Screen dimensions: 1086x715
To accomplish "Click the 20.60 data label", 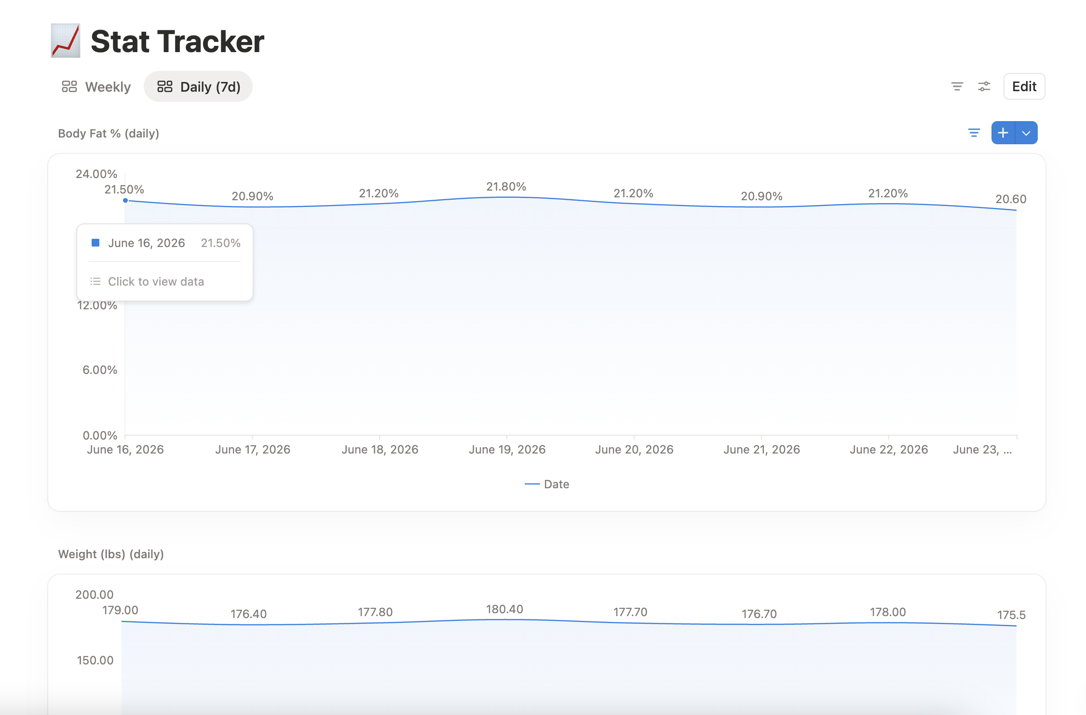I will coord(1011,199).
